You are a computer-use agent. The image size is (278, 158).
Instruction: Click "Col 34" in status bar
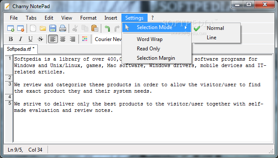pos(35,150)
